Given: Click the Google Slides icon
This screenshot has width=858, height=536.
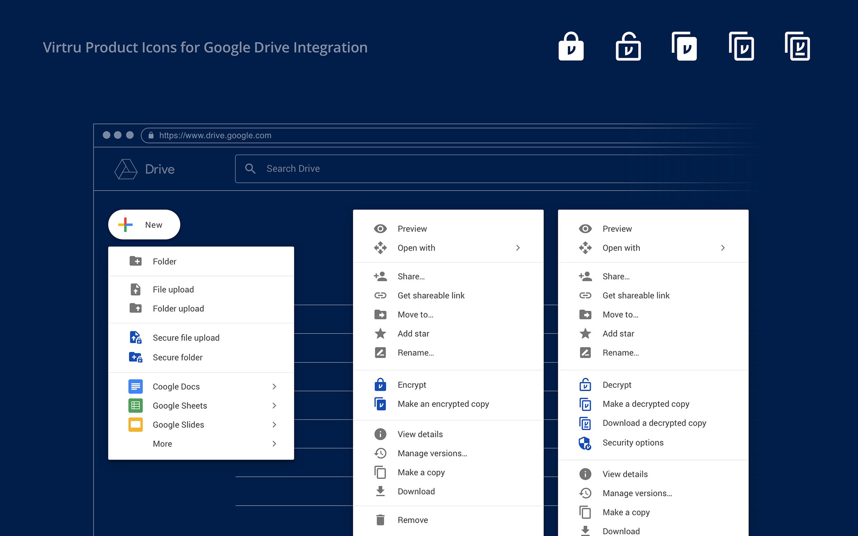Looking at the screenshot, I should pyautogui.click(x=135, y=424).
